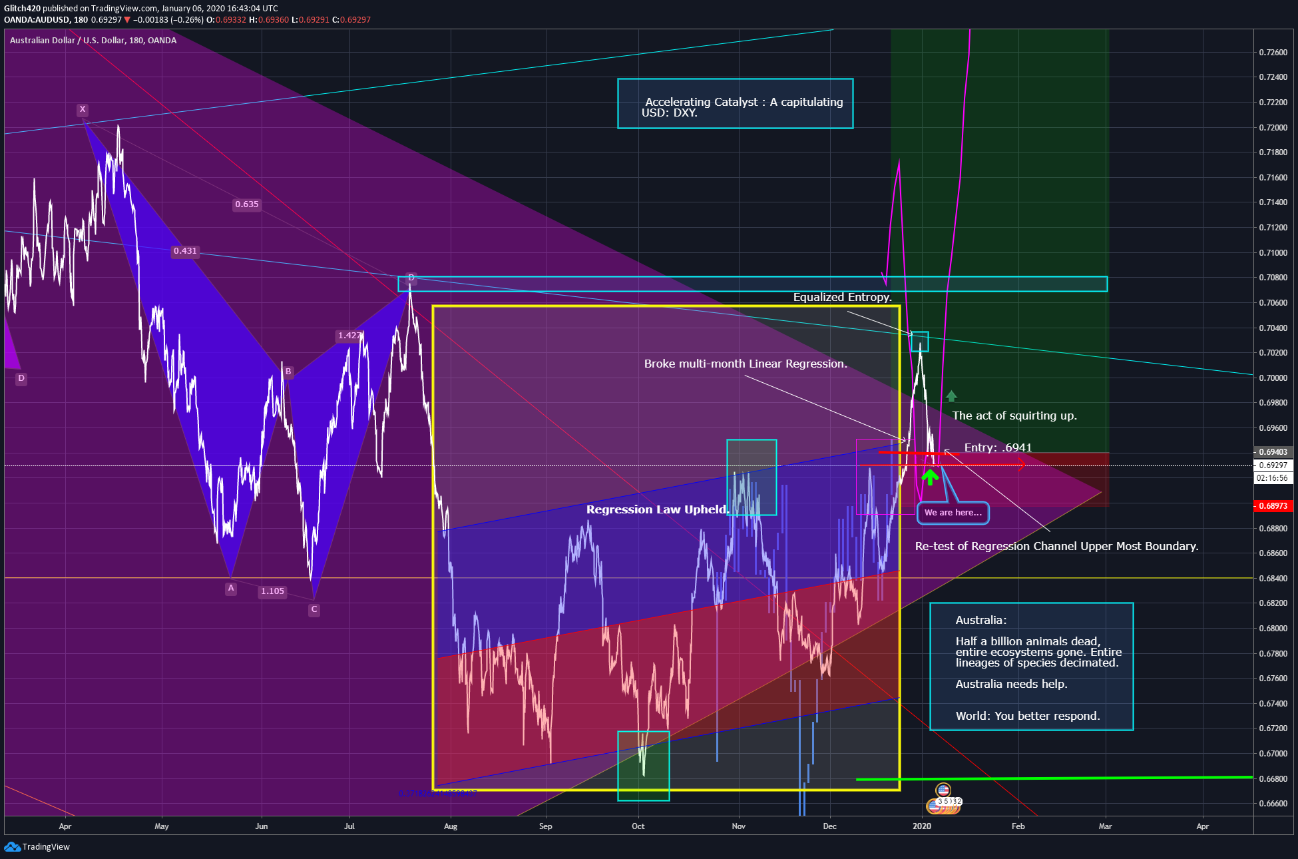Select The act of squirting up text
The width and height of the screenshot is (1298, 859).
[1014, 416]
